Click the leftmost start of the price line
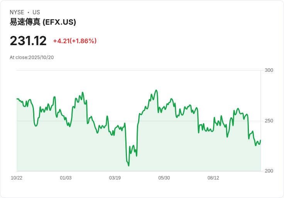This screenshot has width=284, height=198. 17,99
